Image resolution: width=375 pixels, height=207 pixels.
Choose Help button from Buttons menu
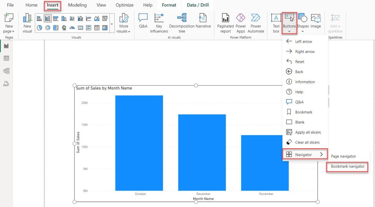(305, 92)
